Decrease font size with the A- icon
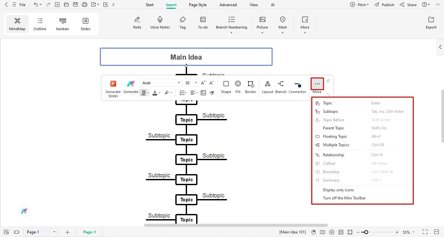 click(212, 83)
